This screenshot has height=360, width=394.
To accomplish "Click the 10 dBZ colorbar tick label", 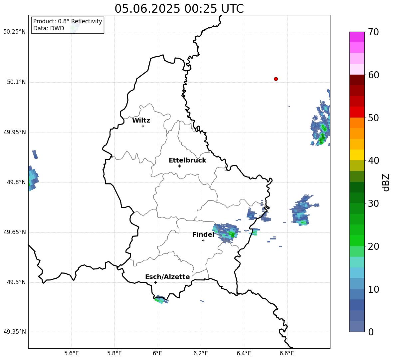I will click(373, 289).
